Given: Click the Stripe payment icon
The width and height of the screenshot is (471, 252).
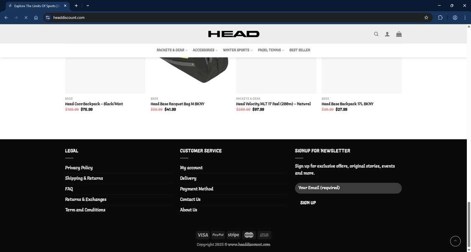Looking at the screenshot, I should pyautogui.click(x=233, y=235).
